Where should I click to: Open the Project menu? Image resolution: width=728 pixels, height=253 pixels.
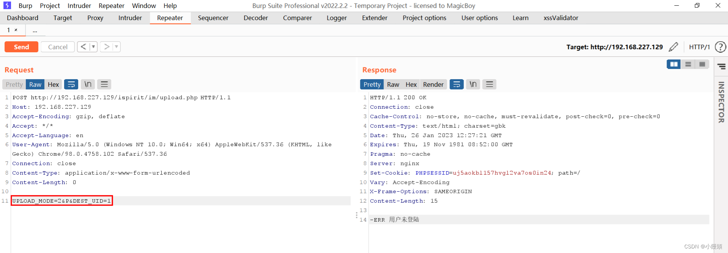(50, 6)
